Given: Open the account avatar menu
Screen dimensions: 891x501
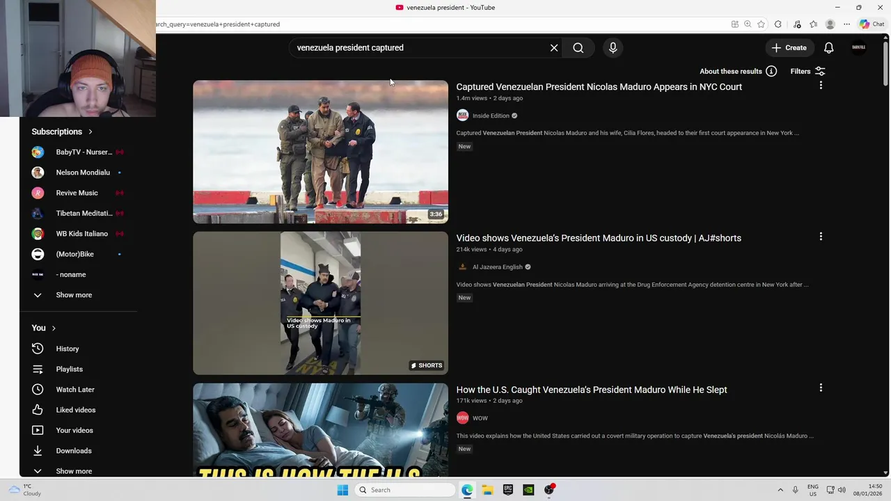Looking at the screenshot, I should 859,48.
